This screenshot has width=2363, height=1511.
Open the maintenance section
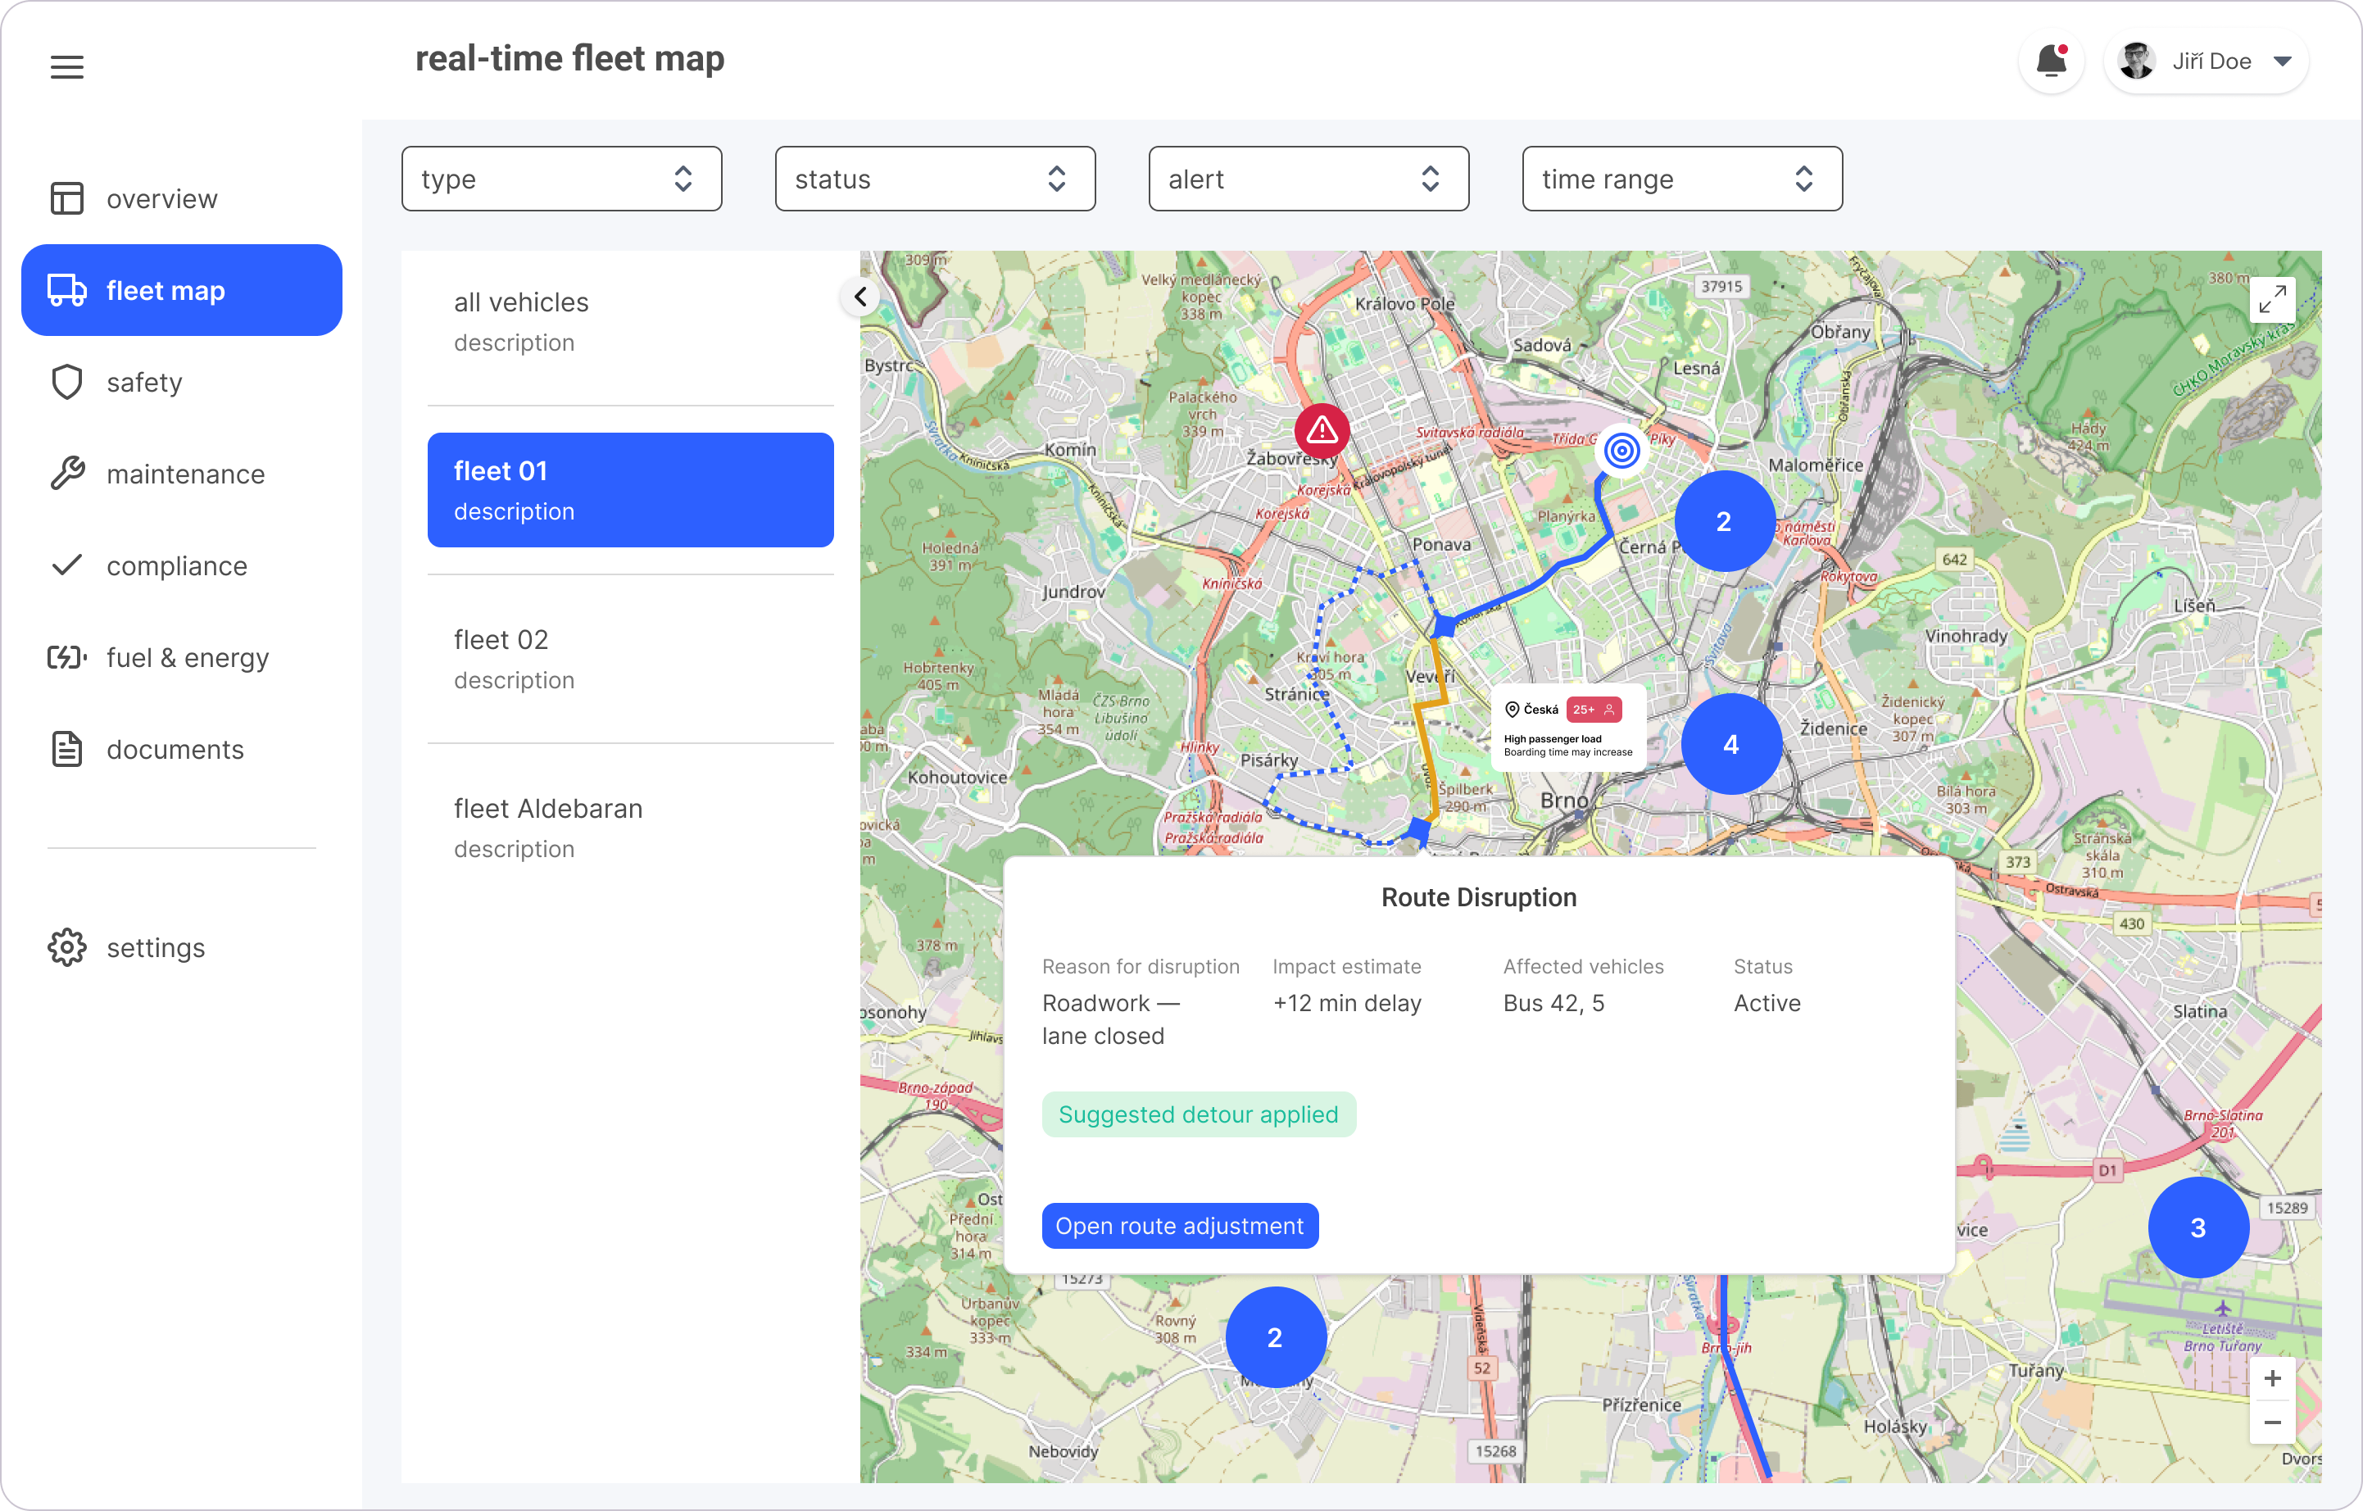(x=184, y=474)
